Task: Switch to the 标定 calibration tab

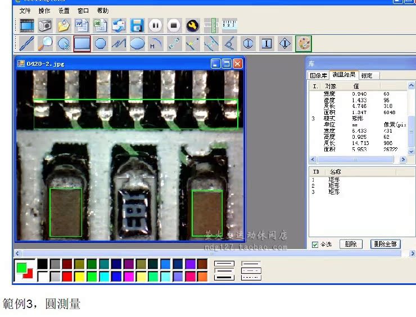Action: pos(367,75)
